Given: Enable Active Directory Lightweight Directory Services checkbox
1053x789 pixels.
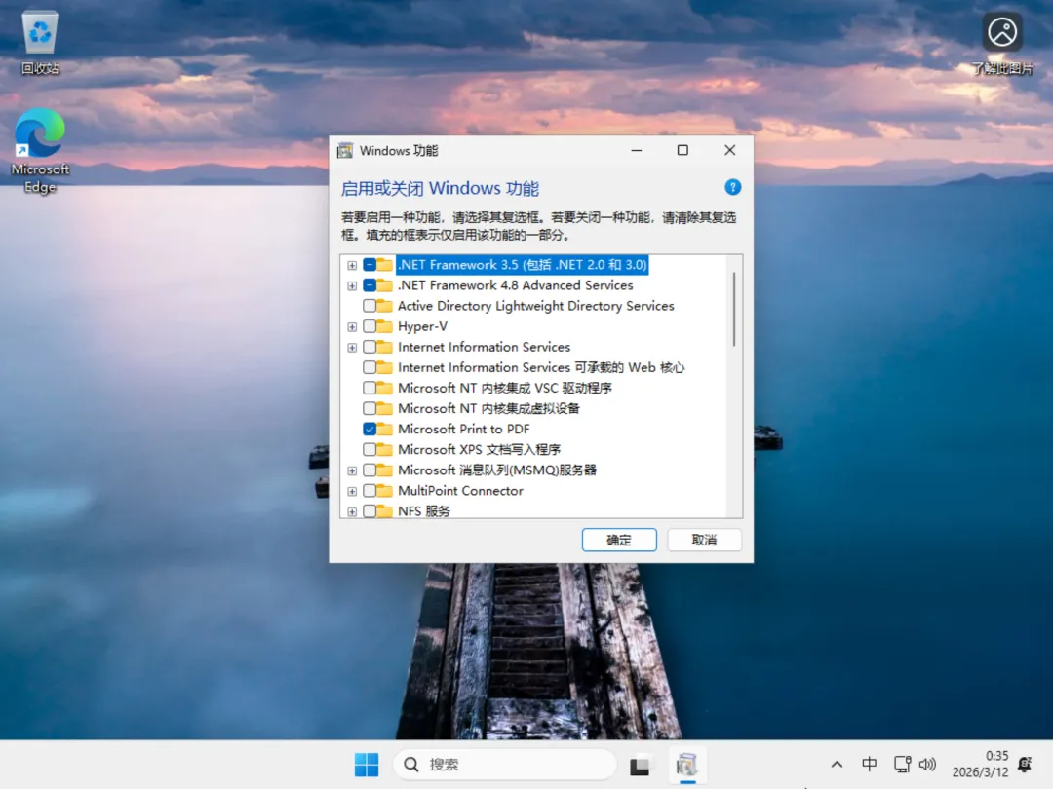Looking at the screenshot, I should click(370, 306).
